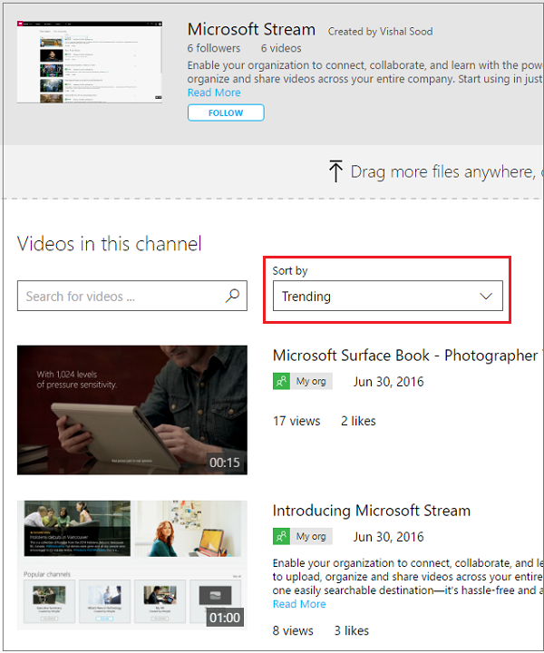Click the FOLLOW button
Screen dimensions: 544x653
[226, 112]
